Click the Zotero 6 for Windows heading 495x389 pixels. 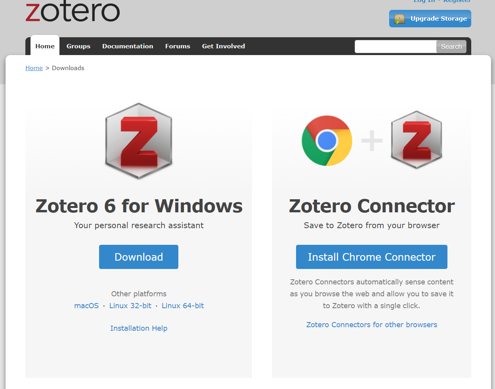point(139,206)
